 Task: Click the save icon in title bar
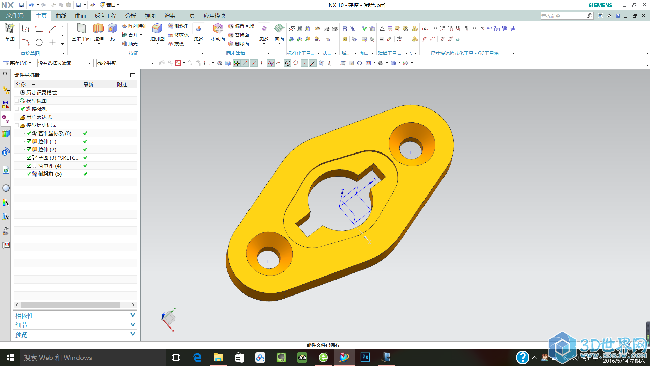point(22,5)
